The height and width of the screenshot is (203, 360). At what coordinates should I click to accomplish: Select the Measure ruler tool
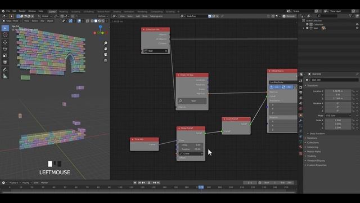pos(5,76)
